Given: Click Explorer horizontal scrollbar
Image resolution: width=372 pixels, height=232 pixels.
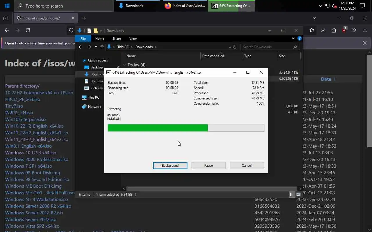Looking at the screenshot, I should point(212,188).
